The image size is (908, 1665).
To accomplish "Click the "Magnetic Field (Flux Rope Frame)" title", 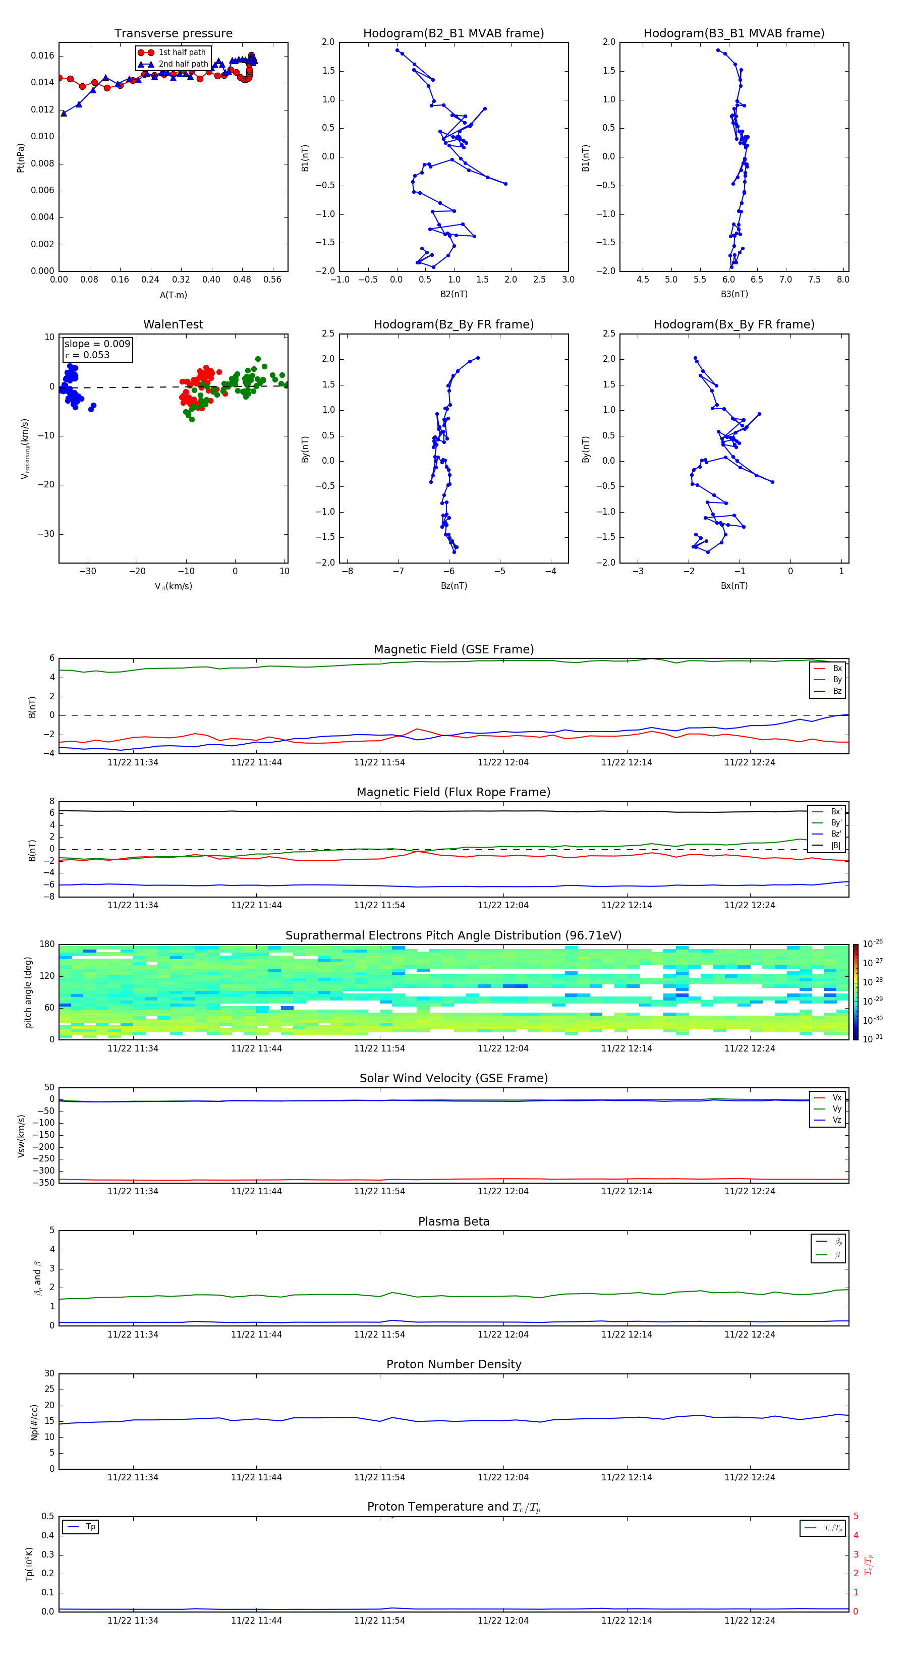I will [453, 793].
